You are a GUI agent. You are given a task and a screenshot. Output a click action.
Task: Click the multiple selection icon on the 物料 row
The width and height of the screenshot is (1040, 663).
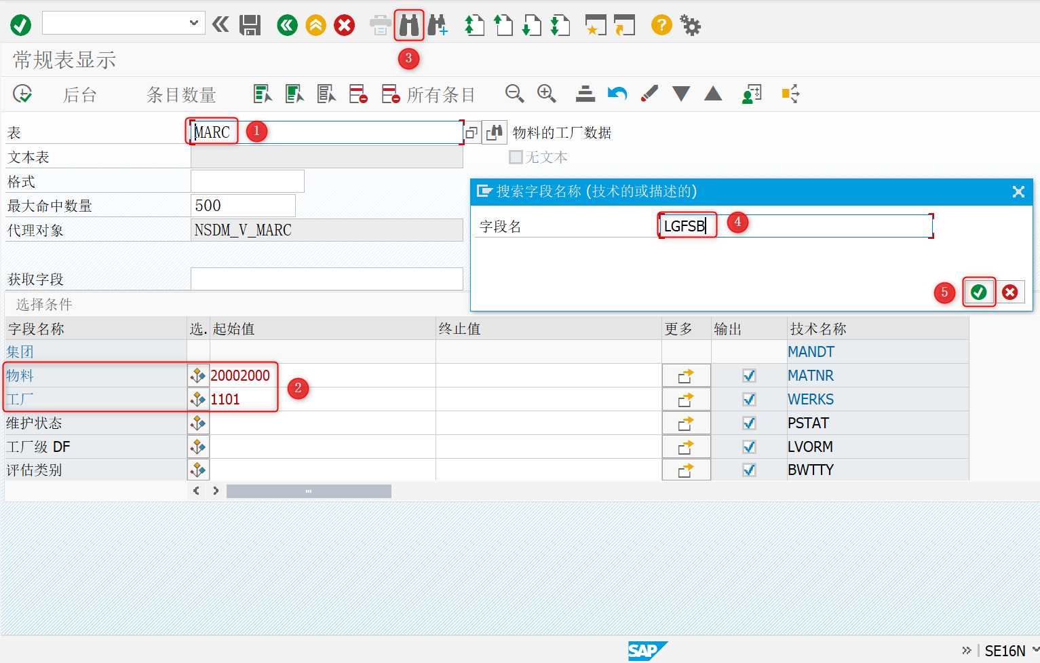pyautogui.click(x=197, y=375)
